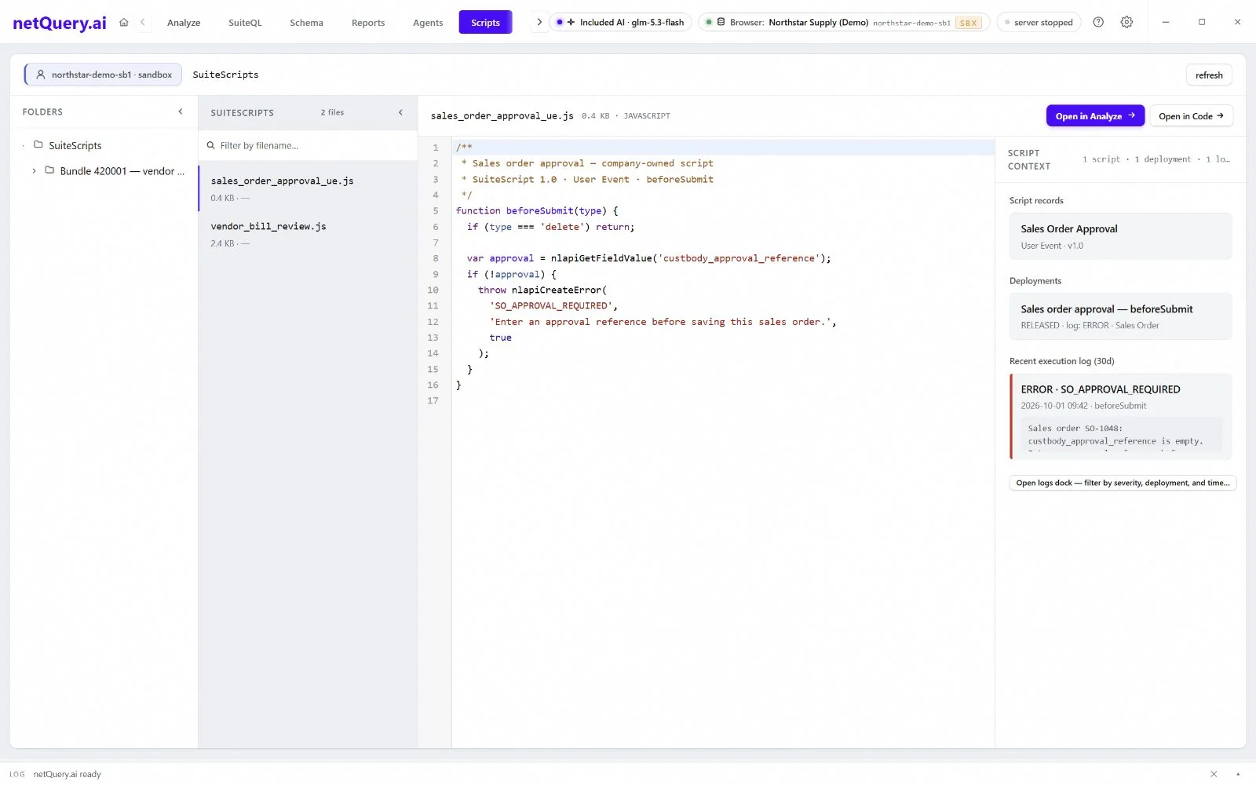Open settings gear icon
1256x785 pixels.
click(x=1126, y=22)
